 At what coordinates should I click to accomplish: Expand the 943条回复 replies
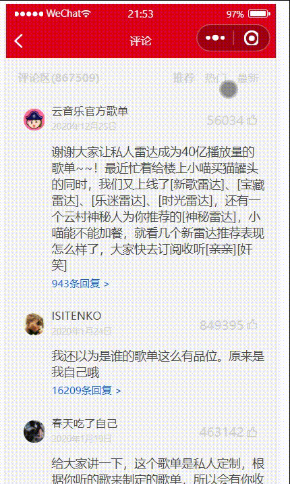80,283
